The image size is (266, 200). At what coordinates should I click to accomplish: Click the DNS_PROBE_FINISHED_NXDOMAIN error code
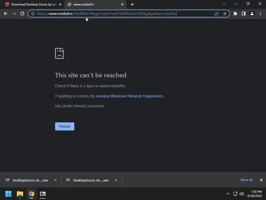coord(79,106)
